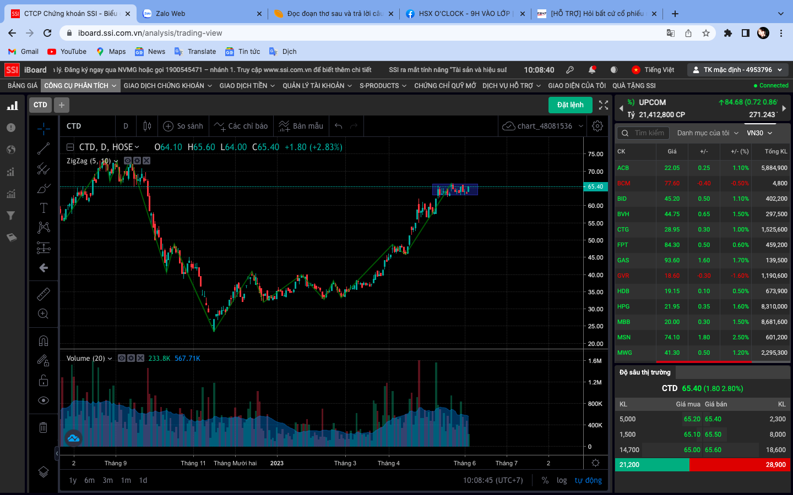Open the candlestick chart style selector

click(147, 126)
